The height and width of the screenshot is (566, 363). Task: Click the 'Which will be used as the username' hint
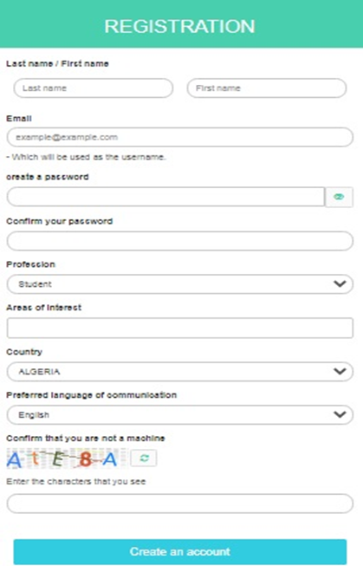86,157
